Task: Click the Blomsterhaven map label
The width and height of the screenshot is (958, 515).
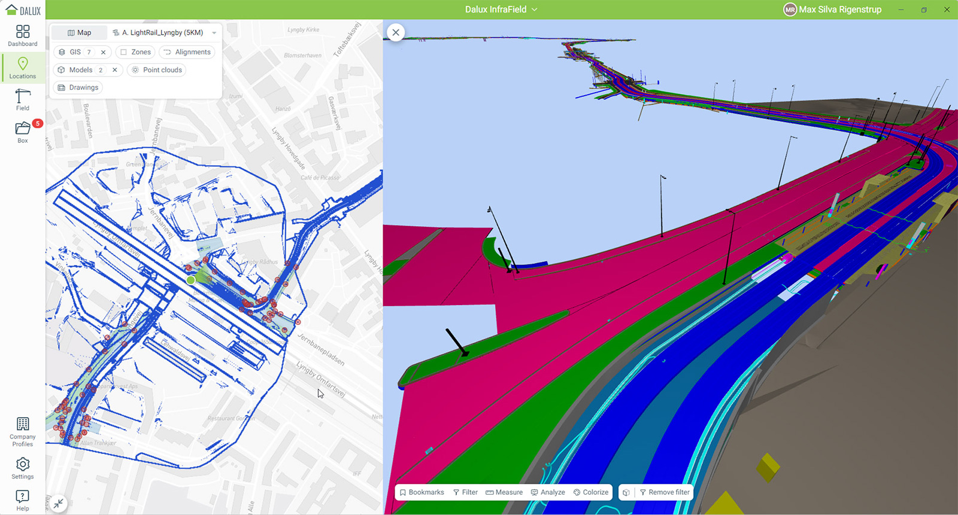Action: click(302, 56)
